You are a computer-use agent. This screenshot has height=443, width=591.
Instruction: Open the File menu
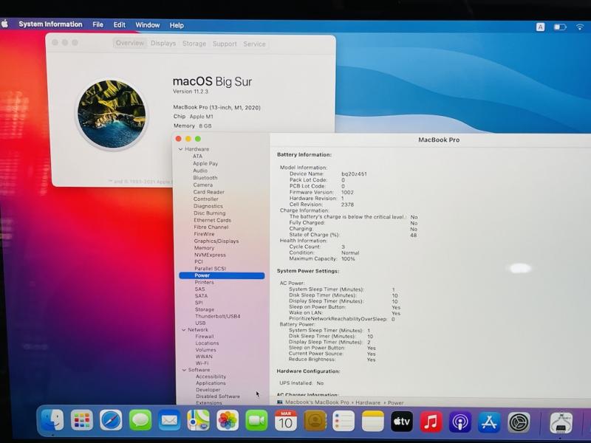click(x=98, y=24)
